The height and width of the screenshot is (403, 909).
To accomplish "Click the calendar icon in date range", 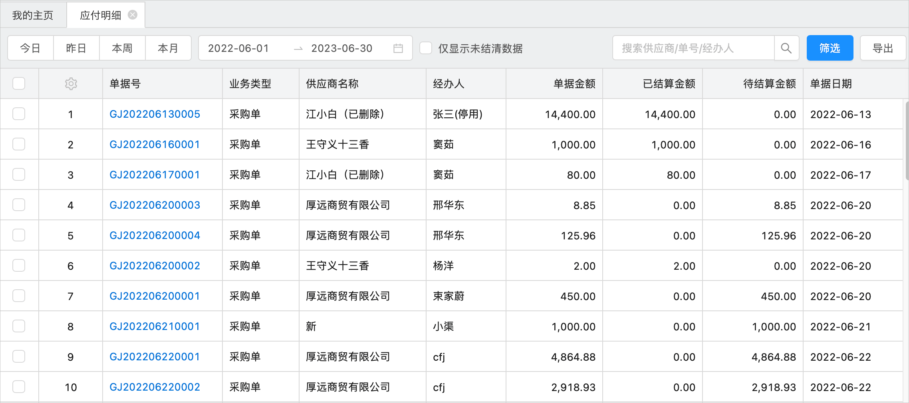I will click(x=398, y=48).
